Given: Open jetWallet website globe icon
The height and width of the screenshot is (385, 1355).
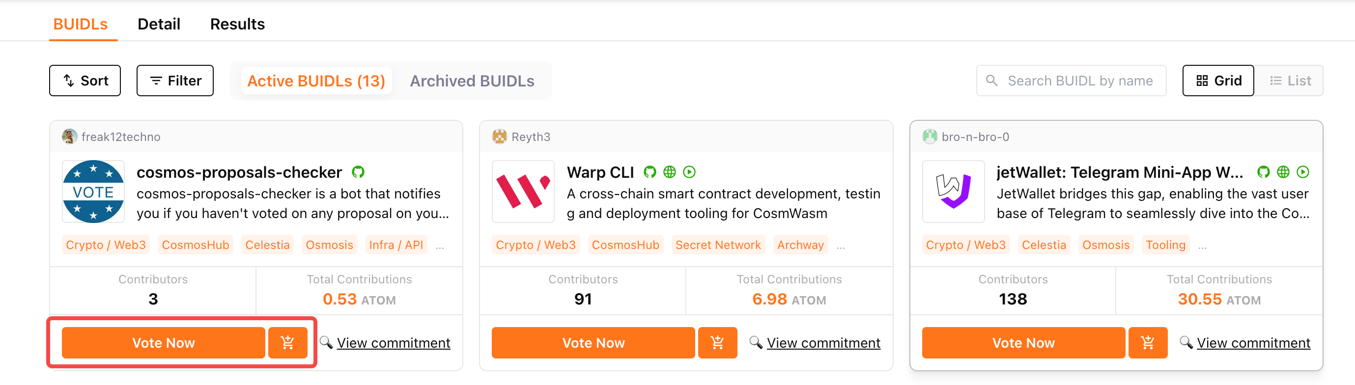Looking at the screenshot, I should point(1283,172).
